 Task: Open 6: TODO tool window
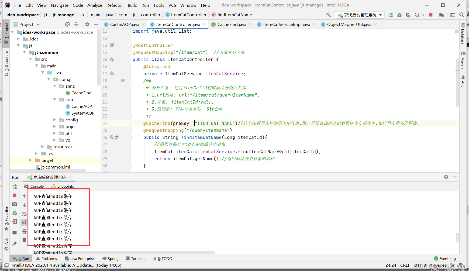(x=162, y=259)
